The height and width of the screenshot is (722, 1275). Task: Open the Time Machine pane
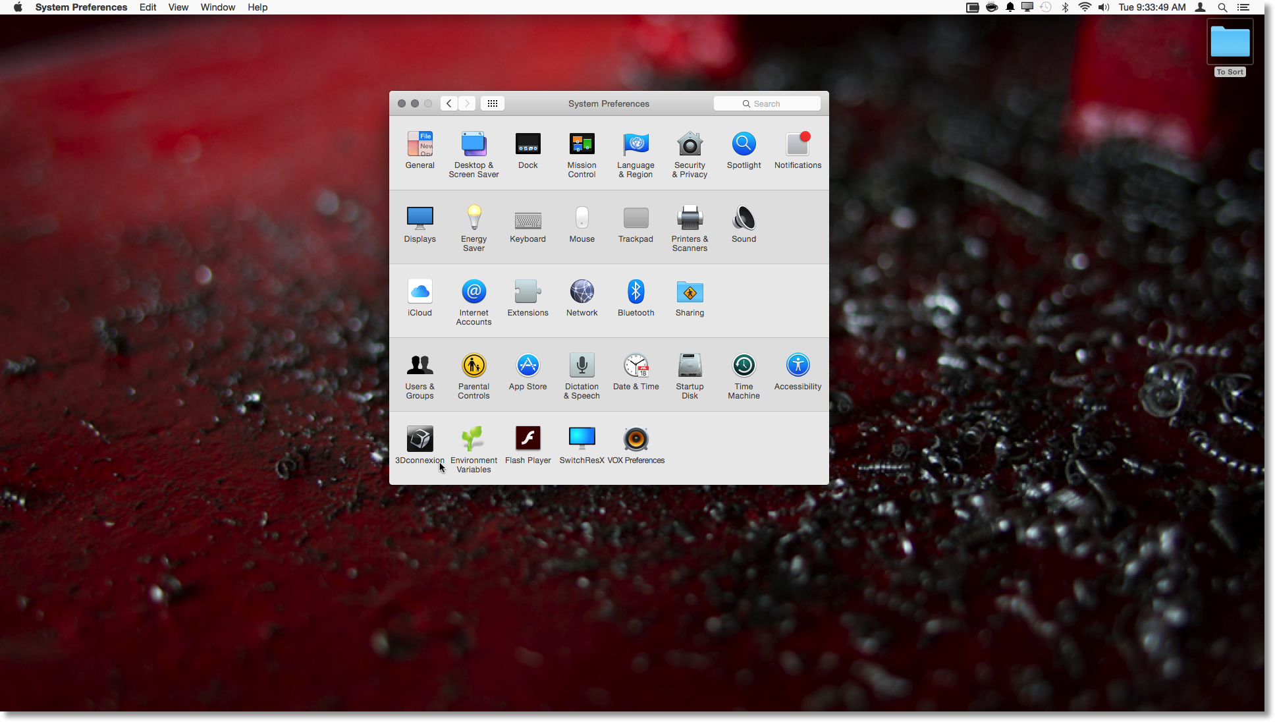[x=744, y=366]
